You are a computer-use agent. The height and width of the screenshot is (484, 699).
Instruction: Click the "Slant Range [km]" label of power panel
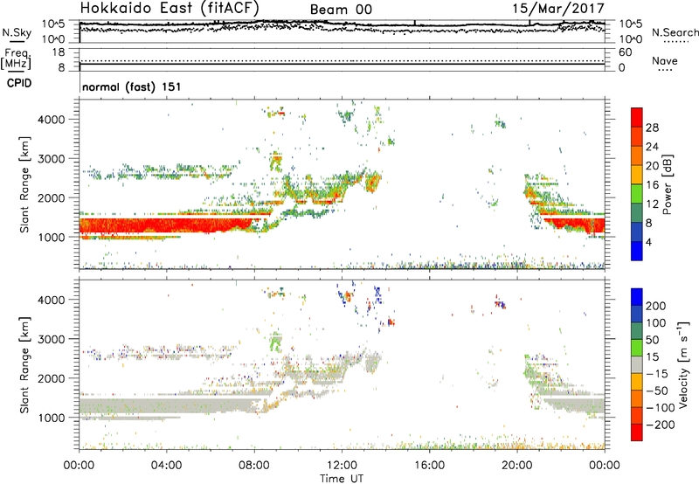24,184
